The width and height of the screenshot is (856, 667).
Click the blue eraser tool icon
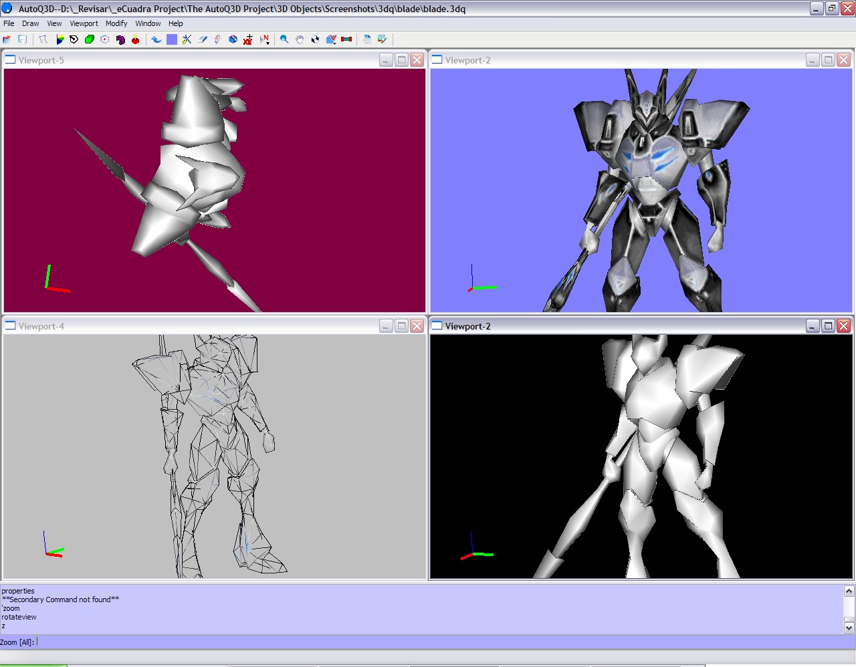(203, 39)
